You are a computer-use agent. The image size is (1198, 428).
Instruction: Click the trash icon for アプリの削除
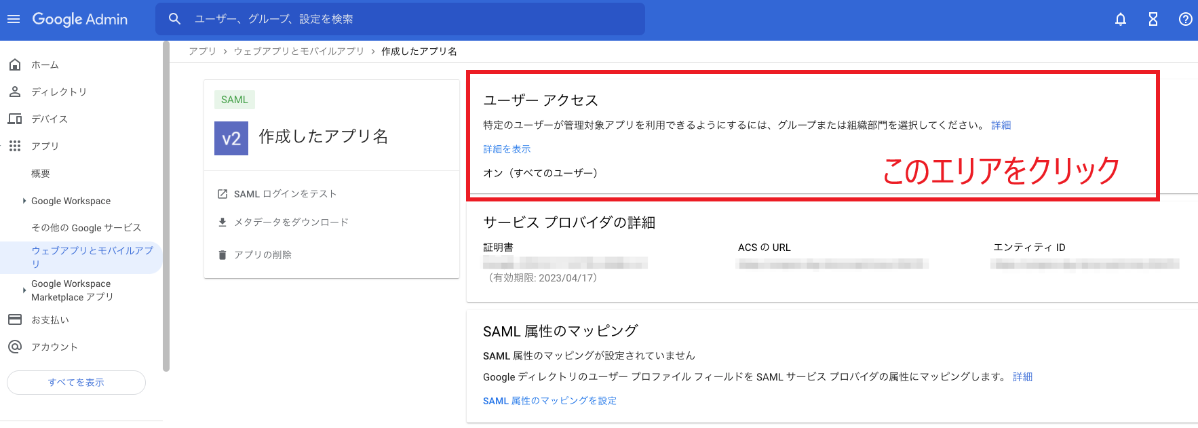click(222, 255)
